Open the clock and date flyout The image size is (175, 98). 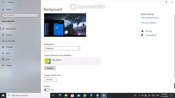164,96
